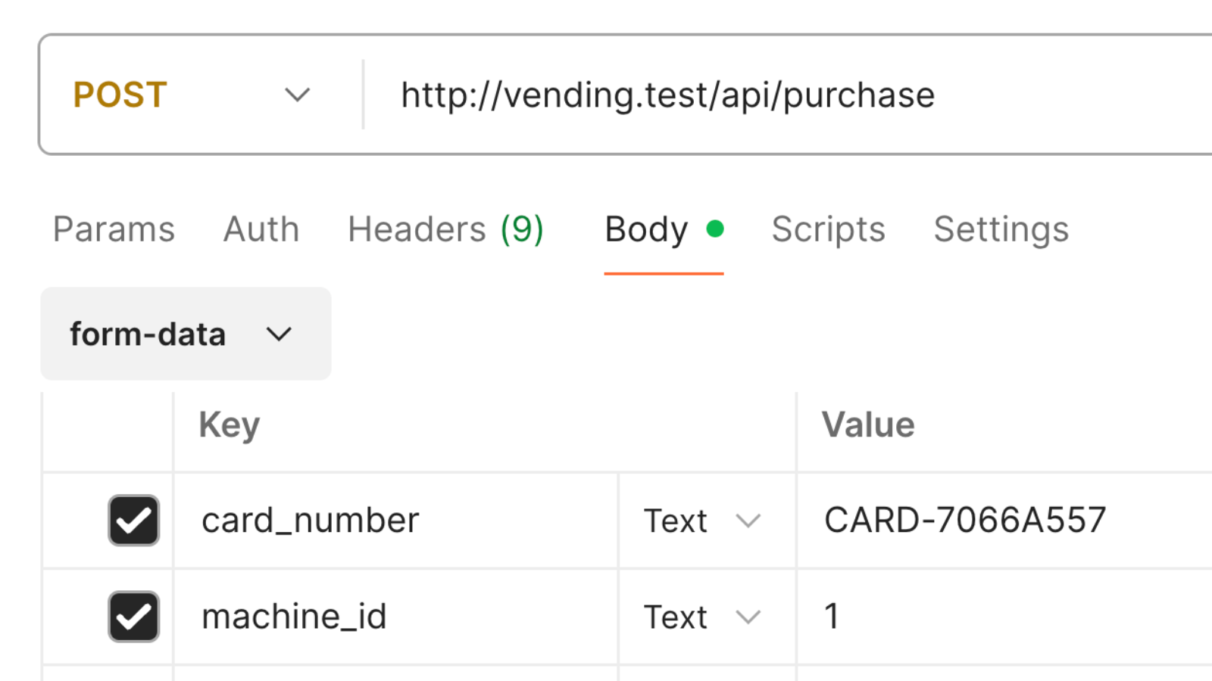
Task: Disable the machine_id row checkbox
Action: point(134,617)
